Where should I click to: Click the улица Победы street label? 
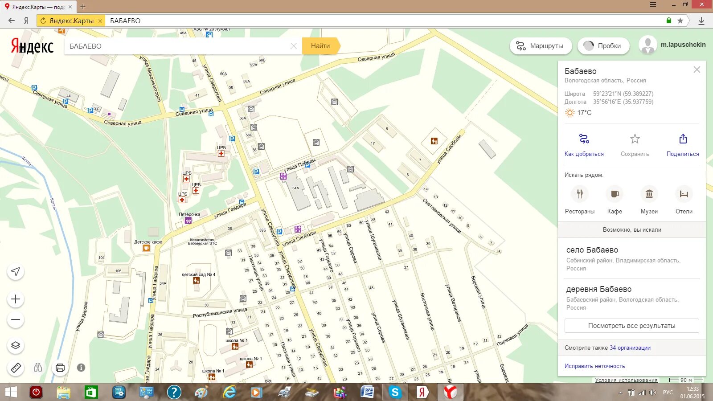(x=299, y=165)
